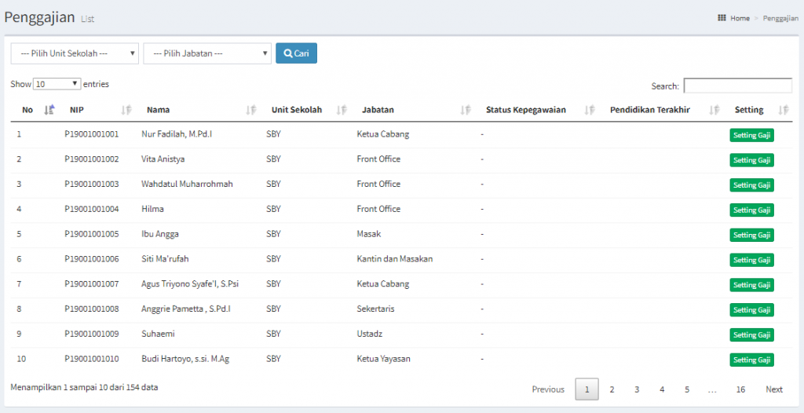This screenshot has height=413, width=804.
Task: Click Next pagination link
Action: coord(773,389)
